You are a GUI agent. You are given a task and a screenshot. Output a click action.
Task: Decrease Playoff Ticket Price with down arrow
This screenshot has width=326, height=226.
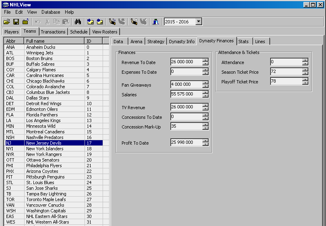(x=305, y=83)
